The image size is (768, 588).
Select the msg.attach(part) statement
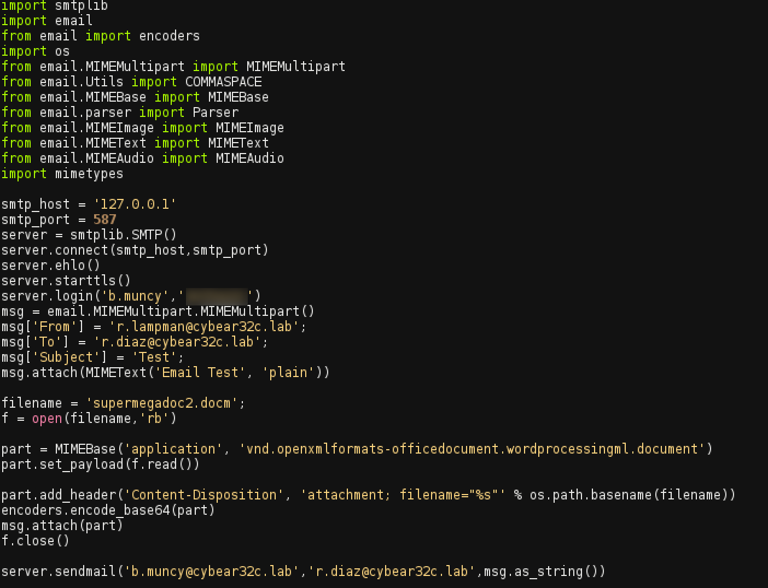coord(62,525)
